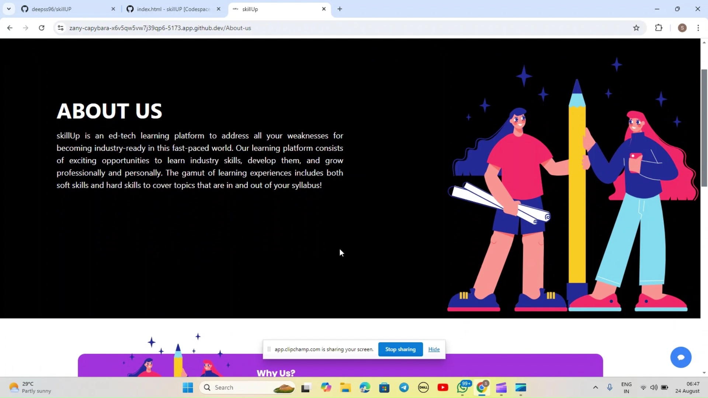Viewport: 708px width, 398px height.
Task: Bookmark this page with star icon
Action: point(636,28)
